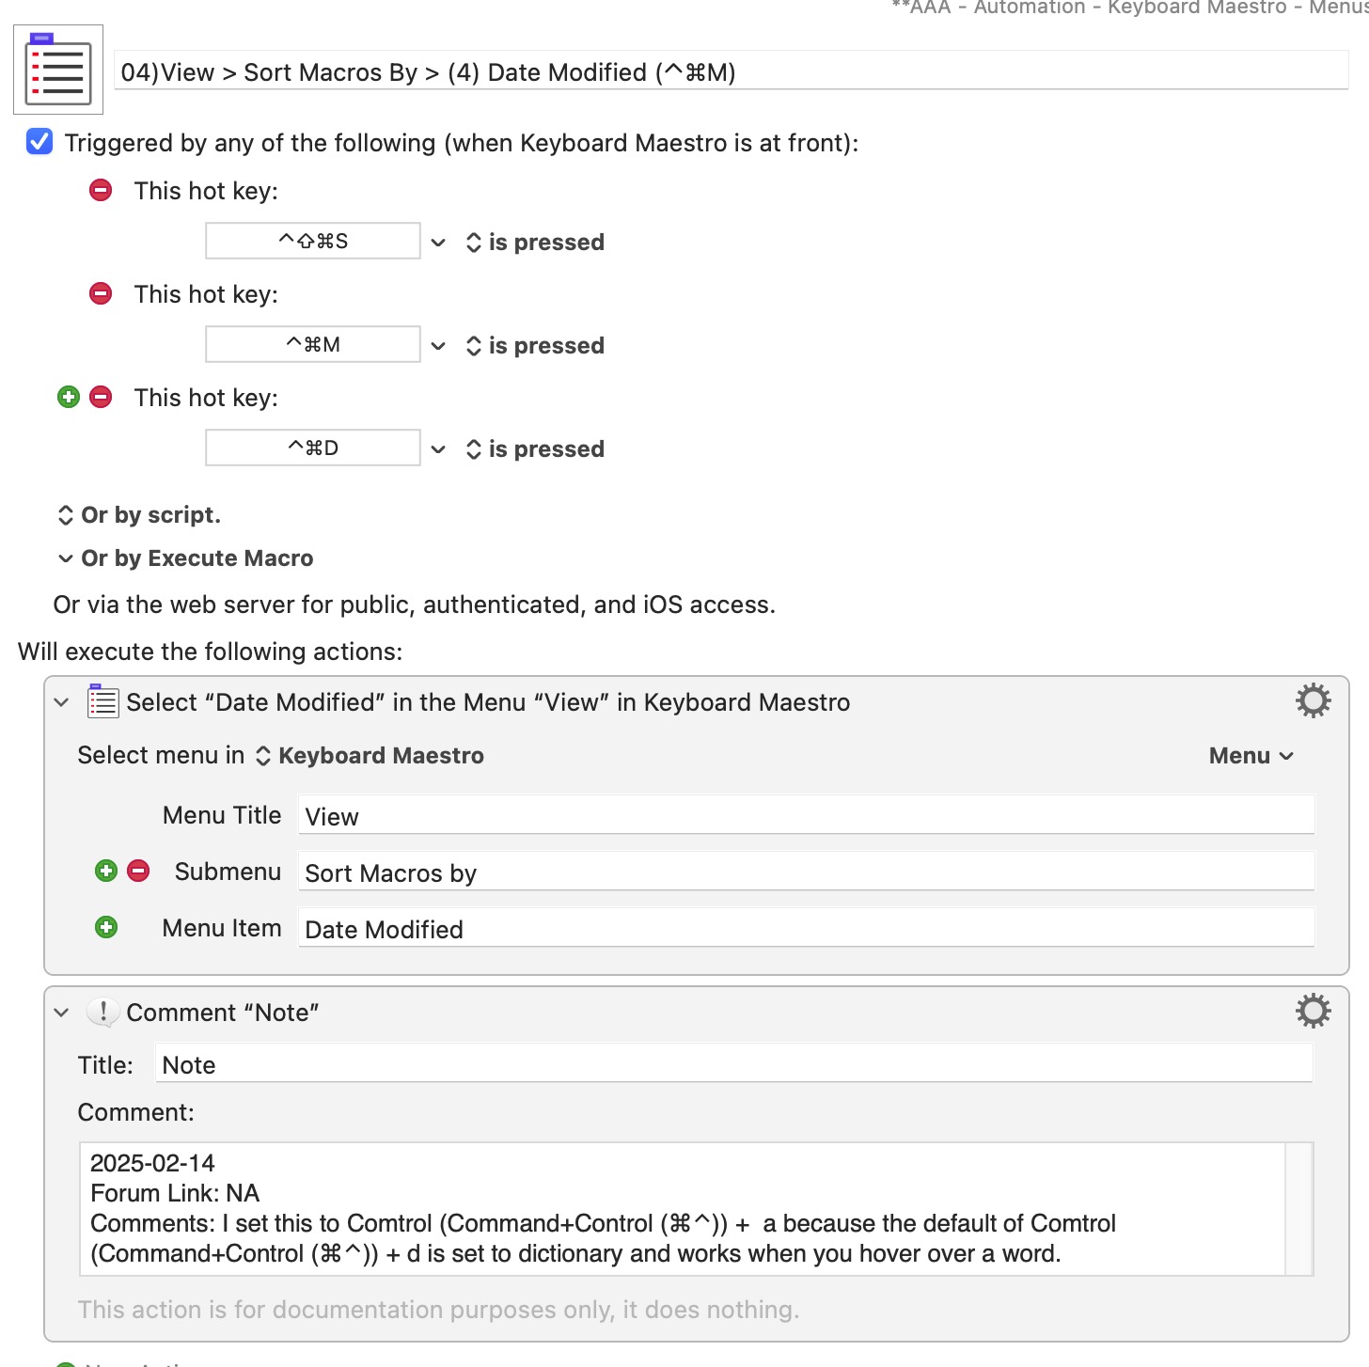1369x1367 pixels.
Task: Click the Comment action exclamation icon
Action: click(102, 1012)
